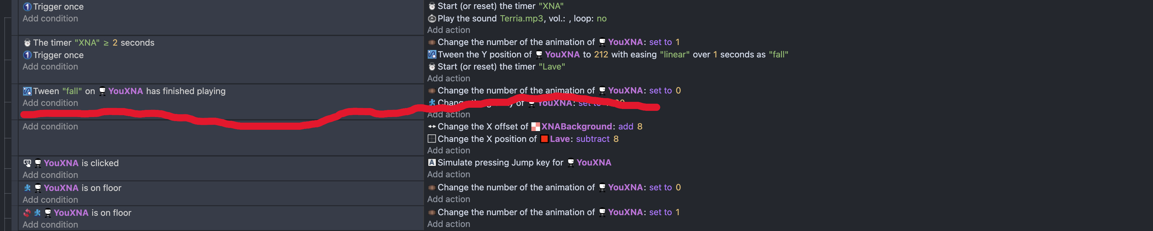Click the clock icon of timer "XNA" ≥ 2 condition
Screen dimensions: 1153x231
[27, 43]
